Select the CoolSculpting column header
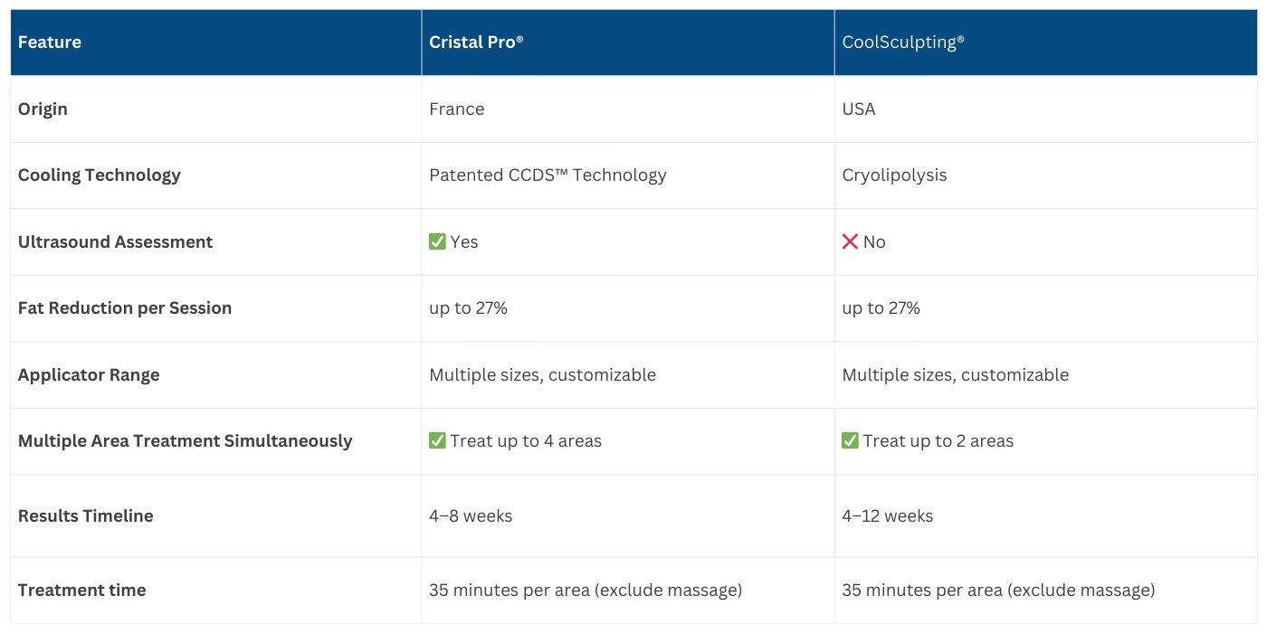1267x633 pixels. click(x=902, y=43)
